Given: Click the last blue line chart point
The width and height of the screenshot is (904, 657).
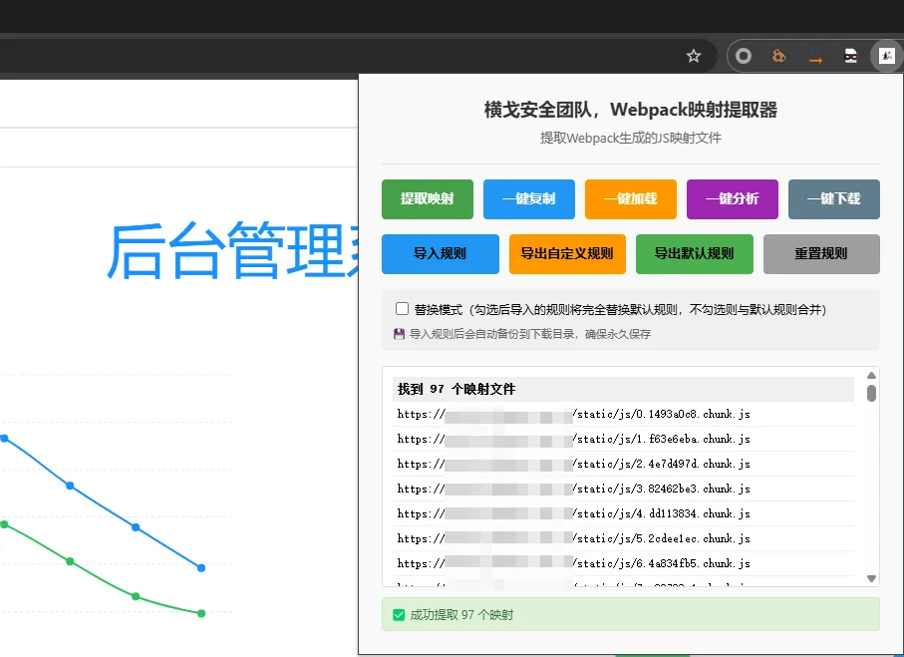Looking at the screenshot, I should click(x=201, y=568).
